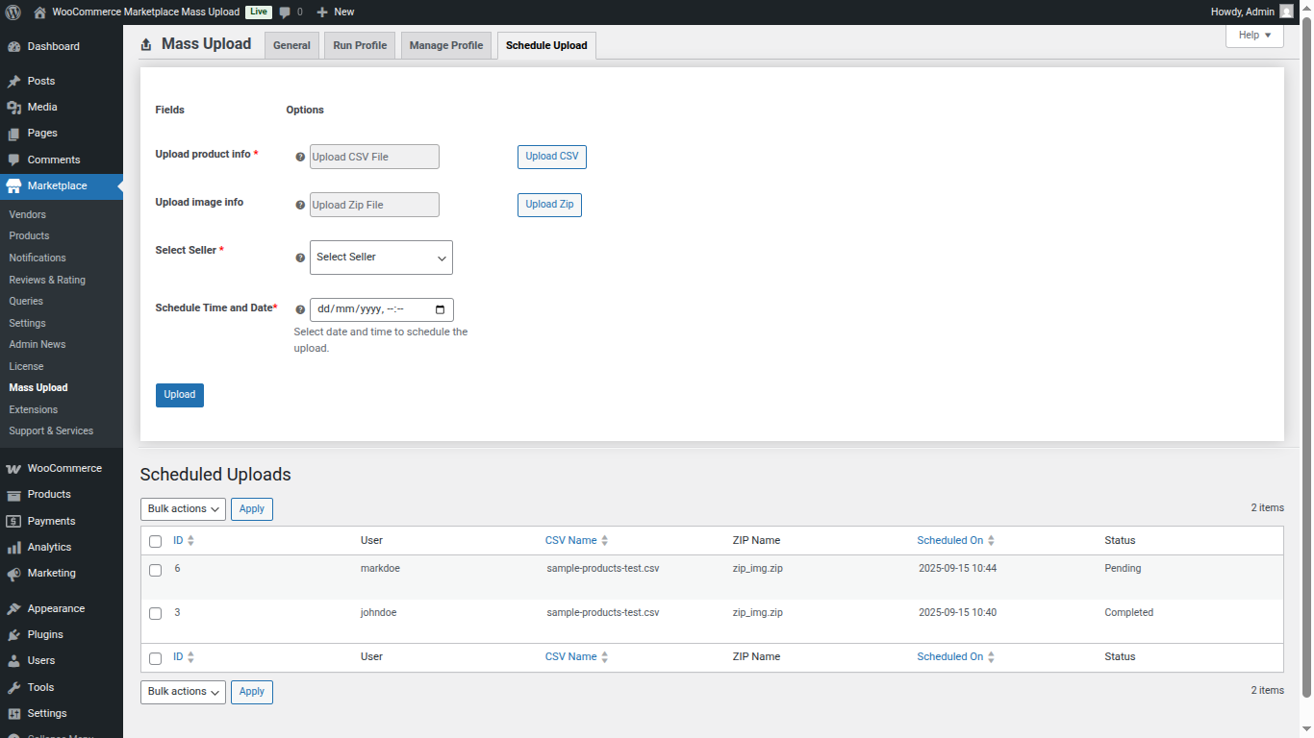Click the WooCommerce icon in the sidebar

tap(14, 468)
